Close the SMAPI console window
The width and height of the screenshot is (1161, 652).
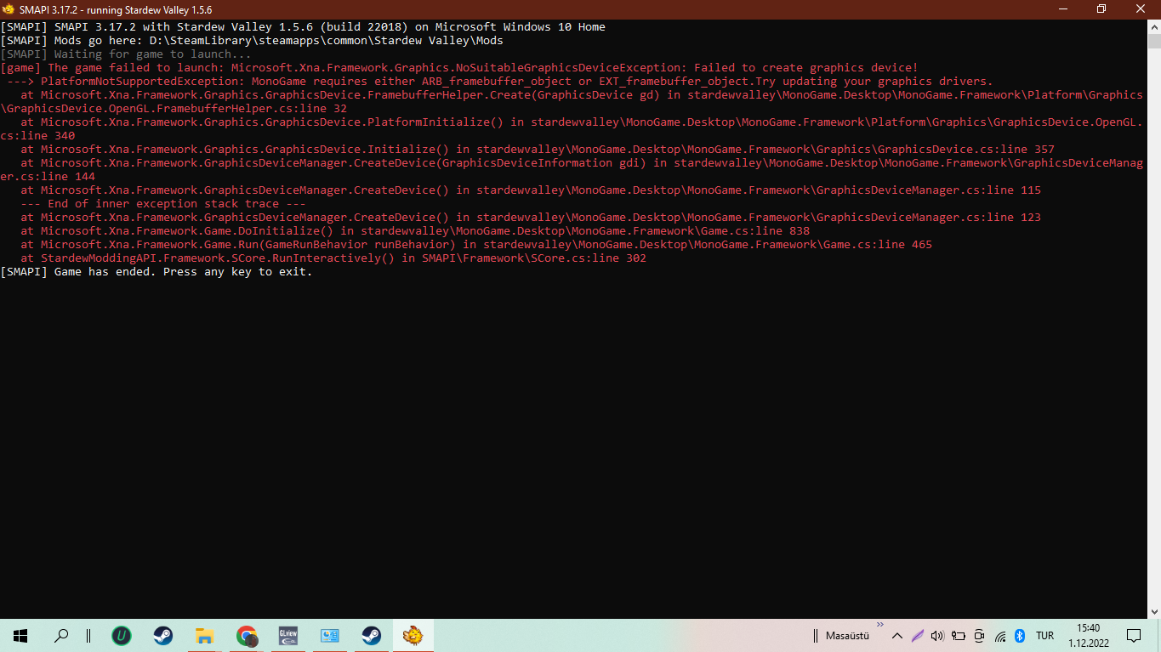coord(1141,9)
